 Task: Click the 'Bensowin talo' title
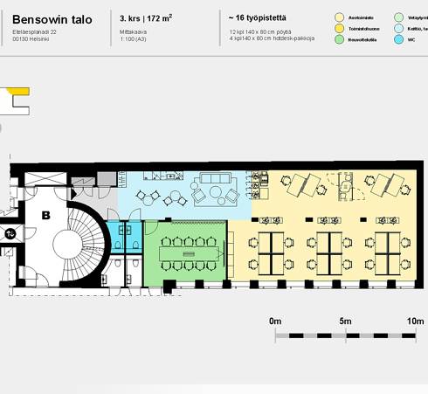click(52, 20)
